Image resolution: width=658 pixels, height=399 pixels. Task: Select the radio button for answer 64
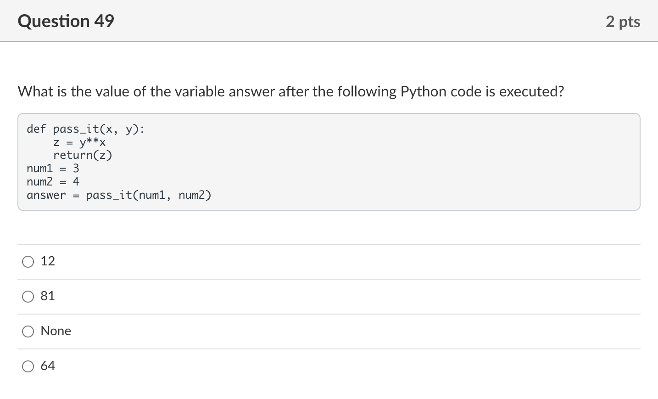pos(28,366)
